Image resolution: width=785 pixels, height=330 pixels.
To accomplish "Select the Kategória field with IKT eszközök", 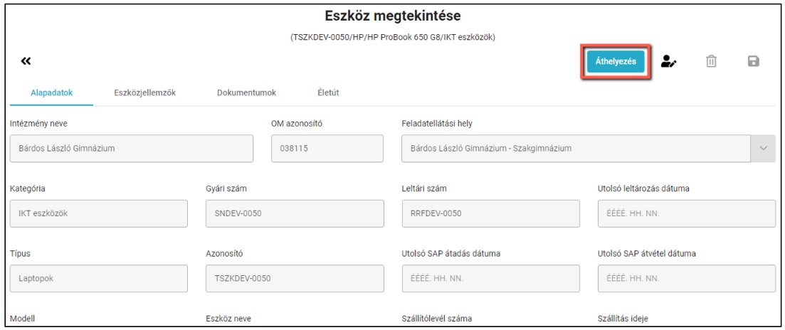I will pyautogui.click(x=99, y=213).
